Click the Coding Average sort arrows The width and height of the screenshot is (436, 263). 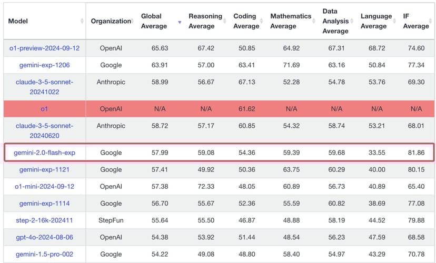[263, 21]
